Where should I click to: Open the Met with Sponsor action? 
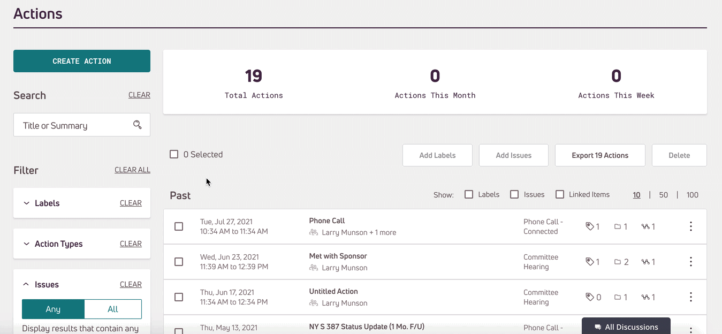point(338,256)
